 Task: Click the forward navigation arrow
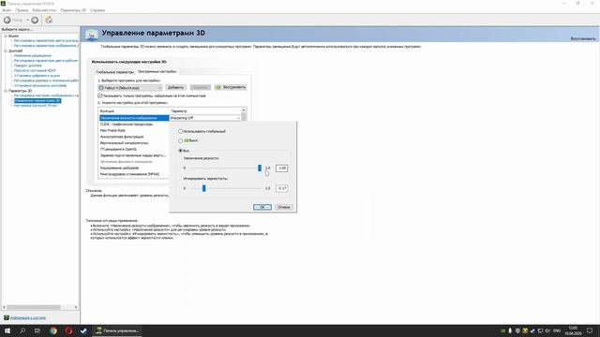[35, 20]
